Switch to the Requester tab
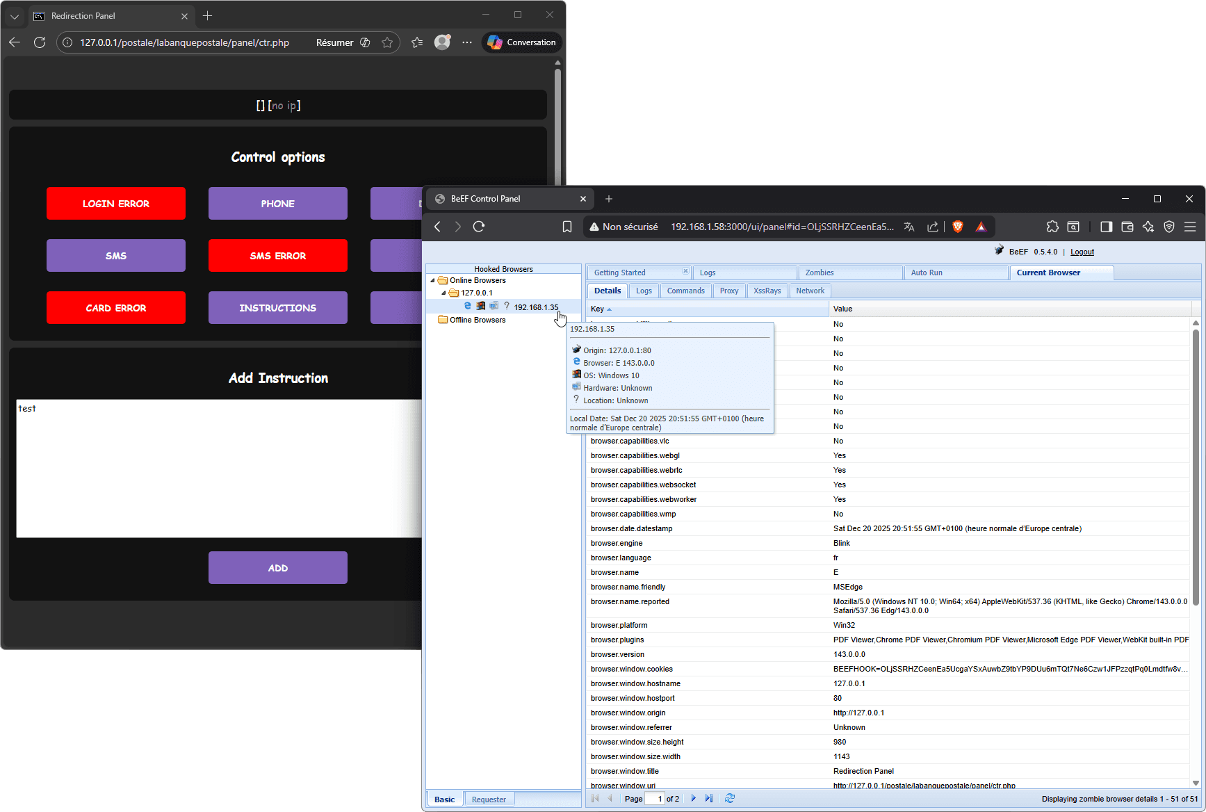1206x812 pixels. pyautogui.click(x=489, y=799)
